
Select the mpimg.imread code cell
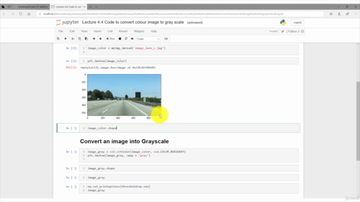click(x=188, y=50)
